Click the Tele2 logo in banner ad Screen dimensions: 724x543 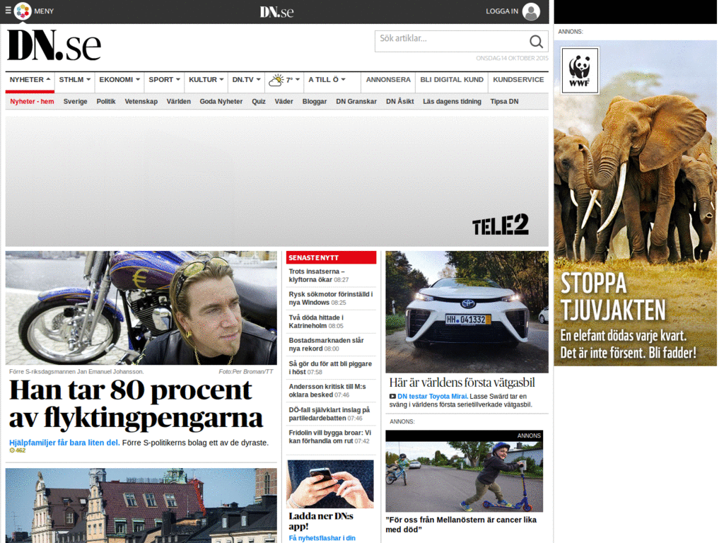click(x=500, y=224)
